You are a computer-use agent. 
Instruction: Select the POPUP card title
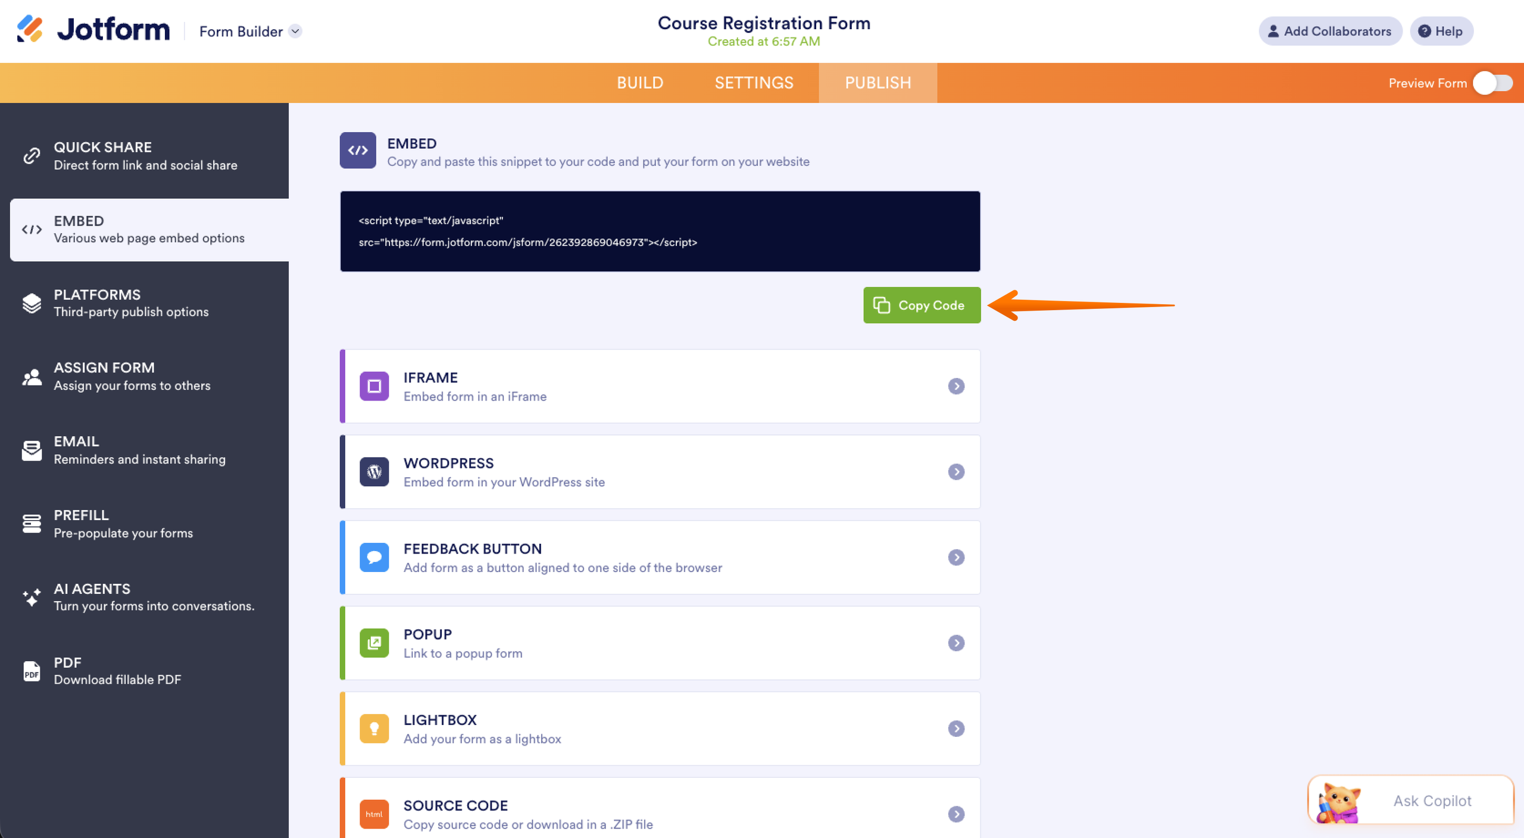(427, 635)
